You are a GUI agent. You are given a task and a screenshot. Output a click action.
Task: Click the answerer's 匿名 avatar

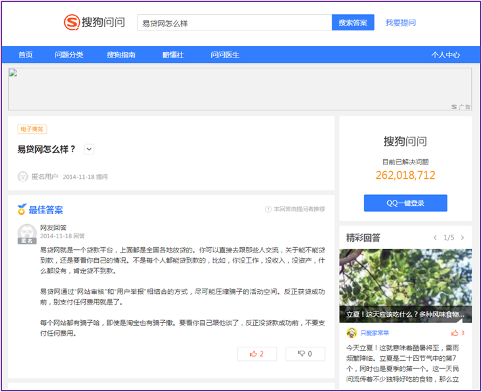point(27,234)
